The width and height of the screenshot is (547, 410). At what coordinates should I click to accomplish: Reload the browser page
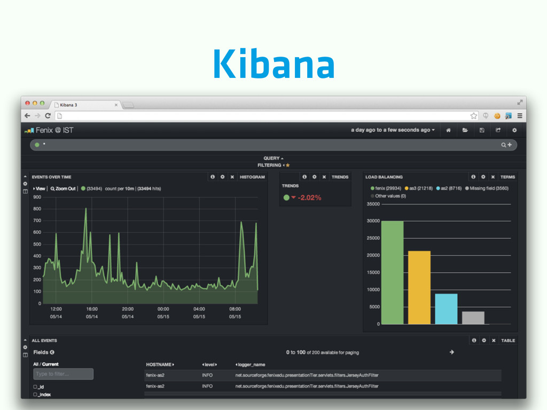pyautogui.click(x=48, y=116)
